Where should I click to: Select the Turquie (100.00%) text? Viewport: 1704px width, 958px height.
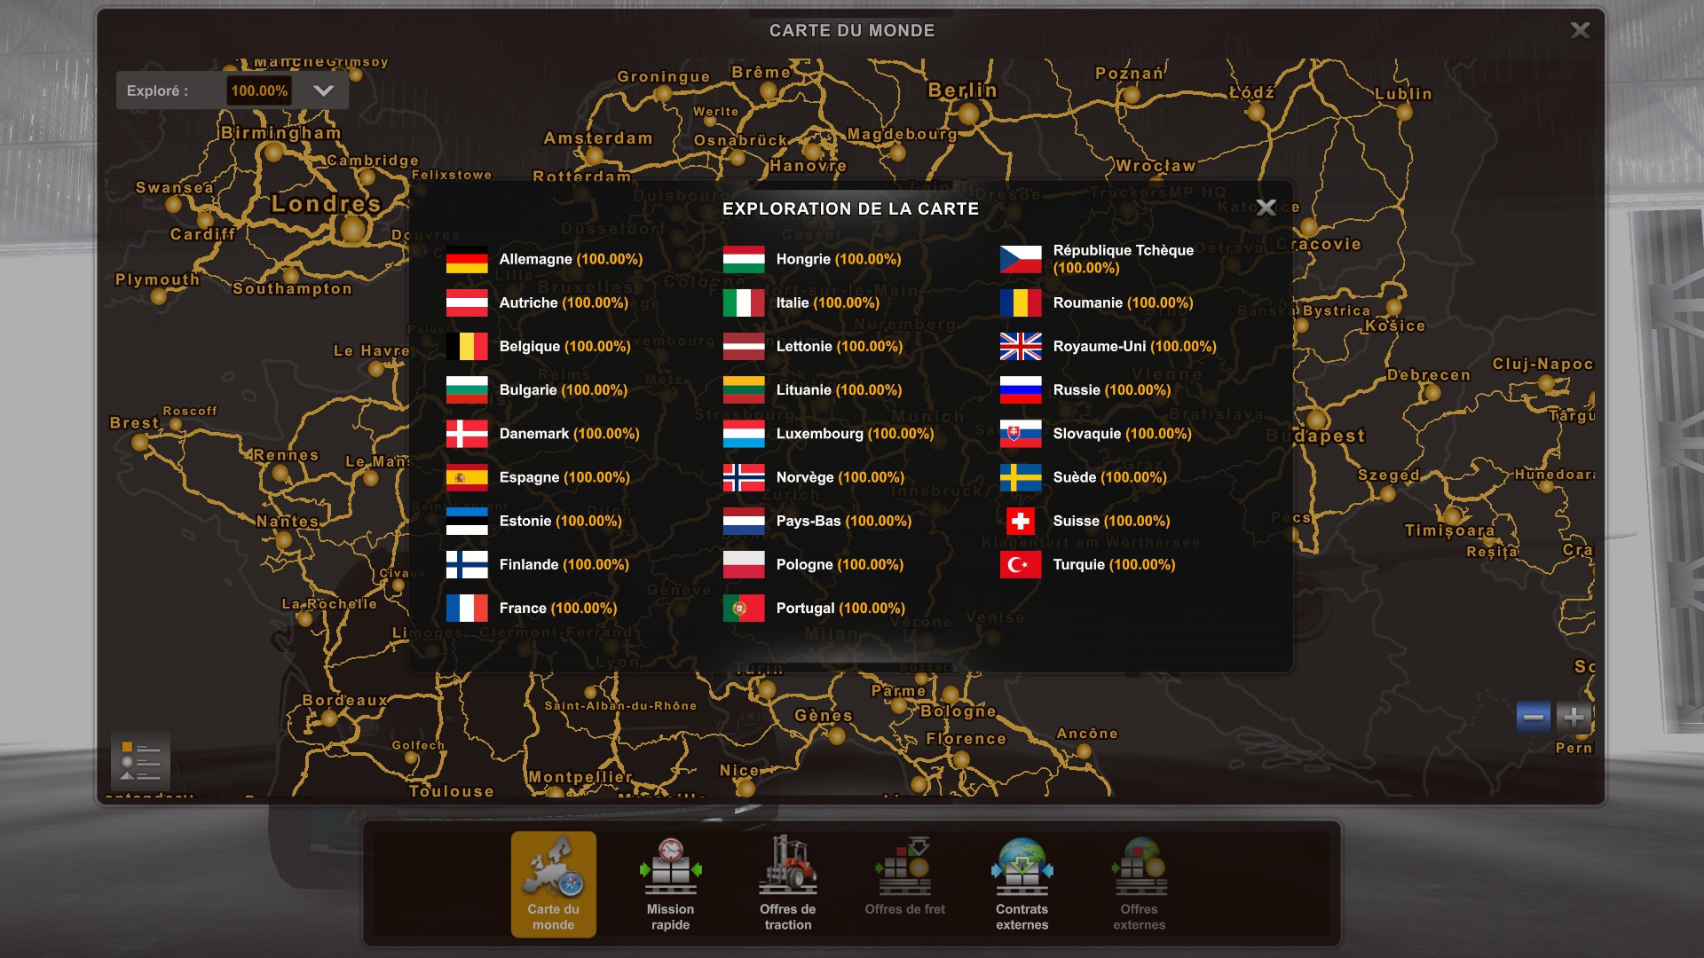pyautogui.click(x=1114, y=564)
